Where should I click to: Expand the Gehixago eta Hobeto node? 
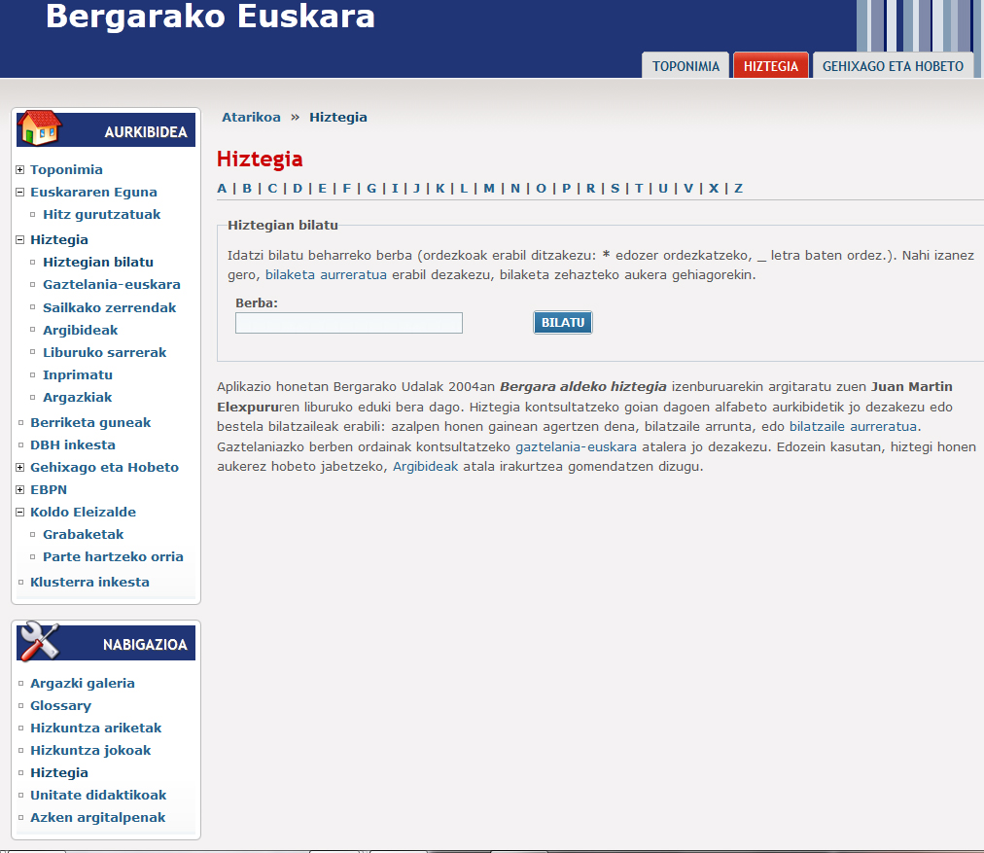[x=20, y=467]
